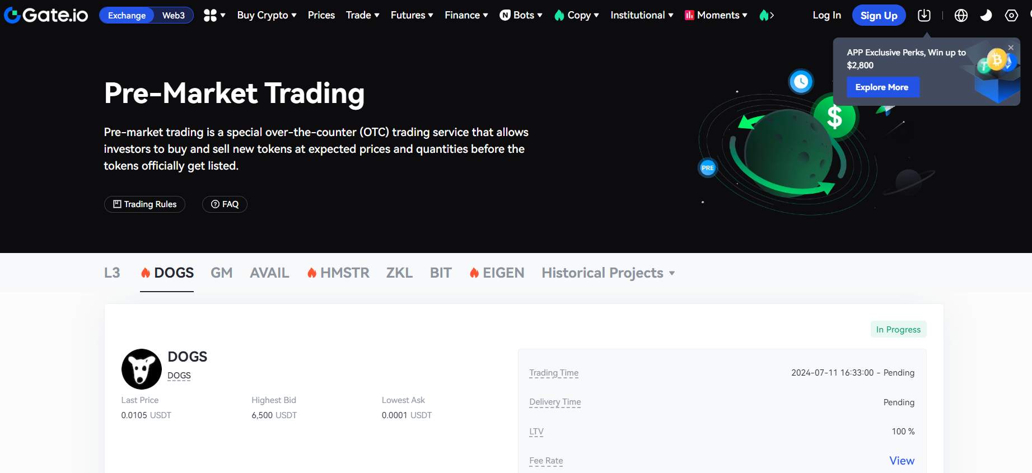The width and height of the screenshot is (1032, 473).
Task: Switch to Web3 mode
Action: 174,15
